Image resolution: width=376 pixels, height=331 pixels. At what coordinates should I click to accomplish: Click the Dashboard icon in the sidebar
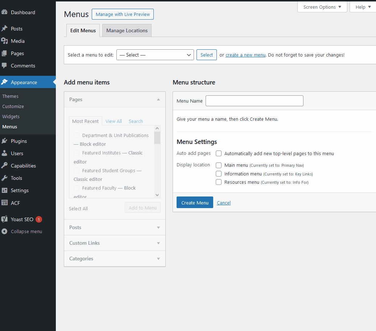click(5, 12)
